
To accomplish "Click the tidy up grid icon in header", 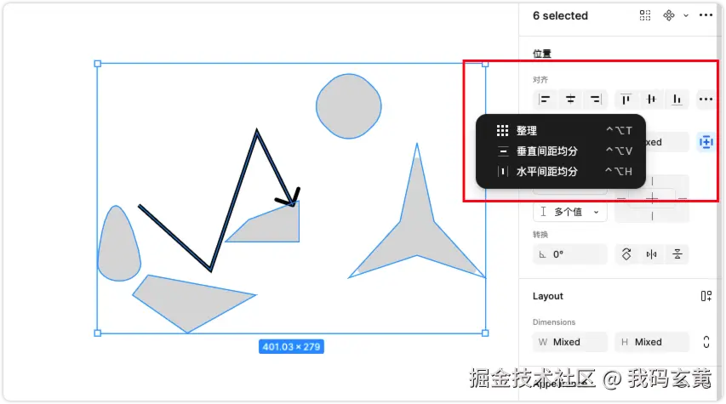I will (645, 15).
